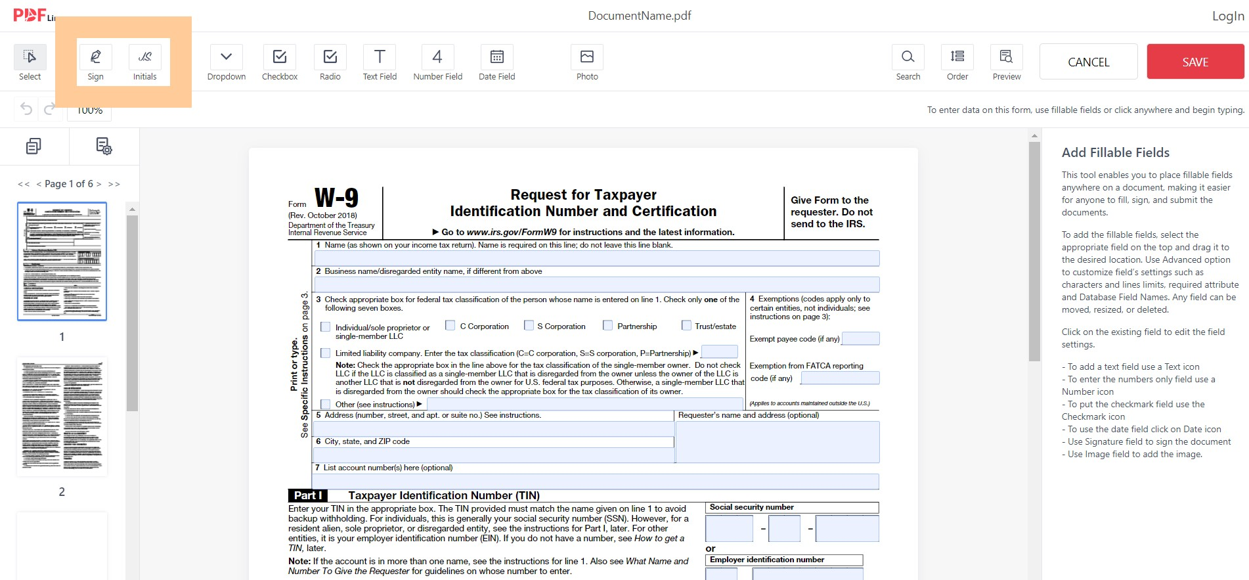1249x580 pixels.
Task: Click the document vertical scrollbar thumb
Action: click(x=1034, y=251)
